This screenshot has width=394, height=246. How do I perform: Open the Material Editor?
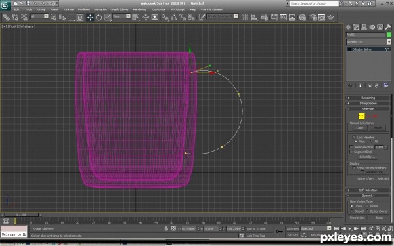click(303, 17)
